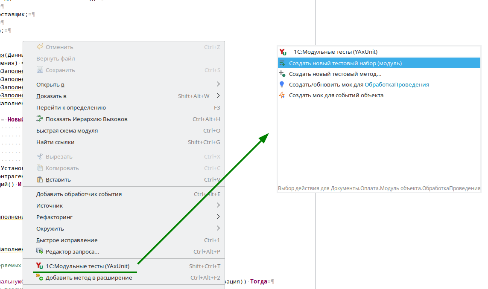Choose Сохранить in the context menu
The height and width of the screenshot is (289, 488).
click(x=124, y=70)
